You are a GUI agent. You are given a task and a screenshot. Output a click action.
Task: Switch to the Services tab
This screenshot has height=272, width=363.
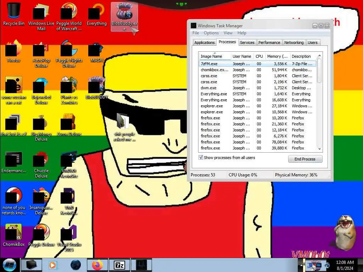click(247, 42)
